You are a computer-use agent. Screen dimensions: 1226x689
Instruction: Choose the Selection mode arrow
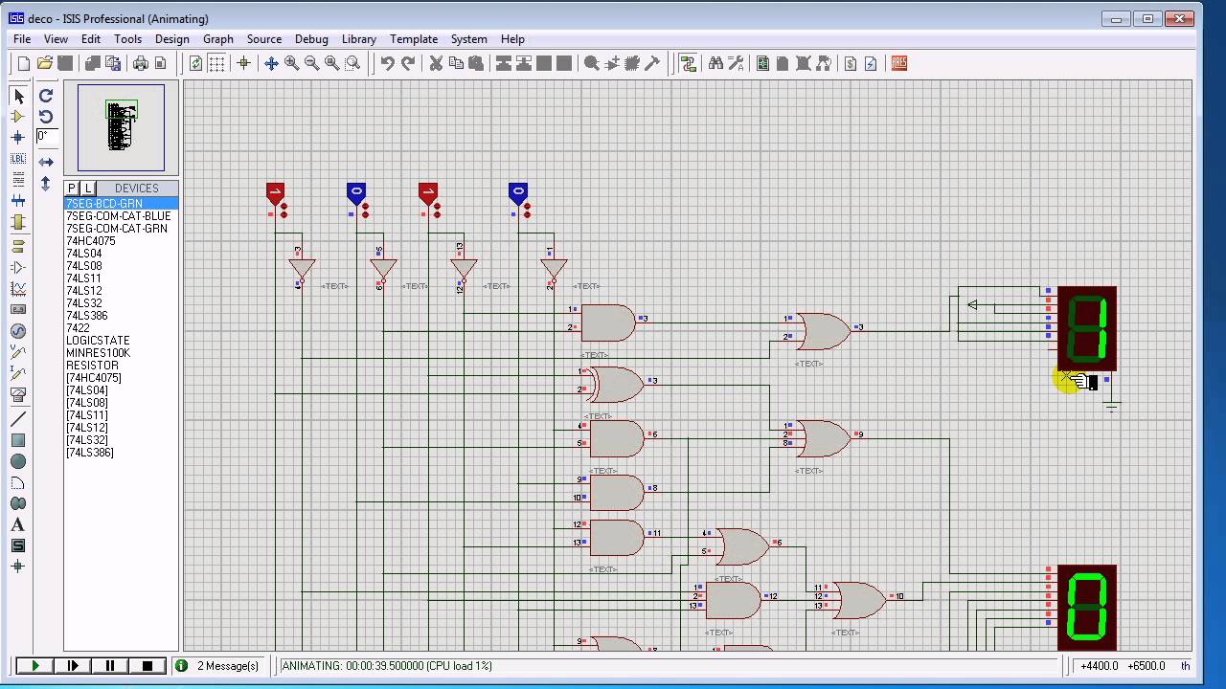pos(18,96)
